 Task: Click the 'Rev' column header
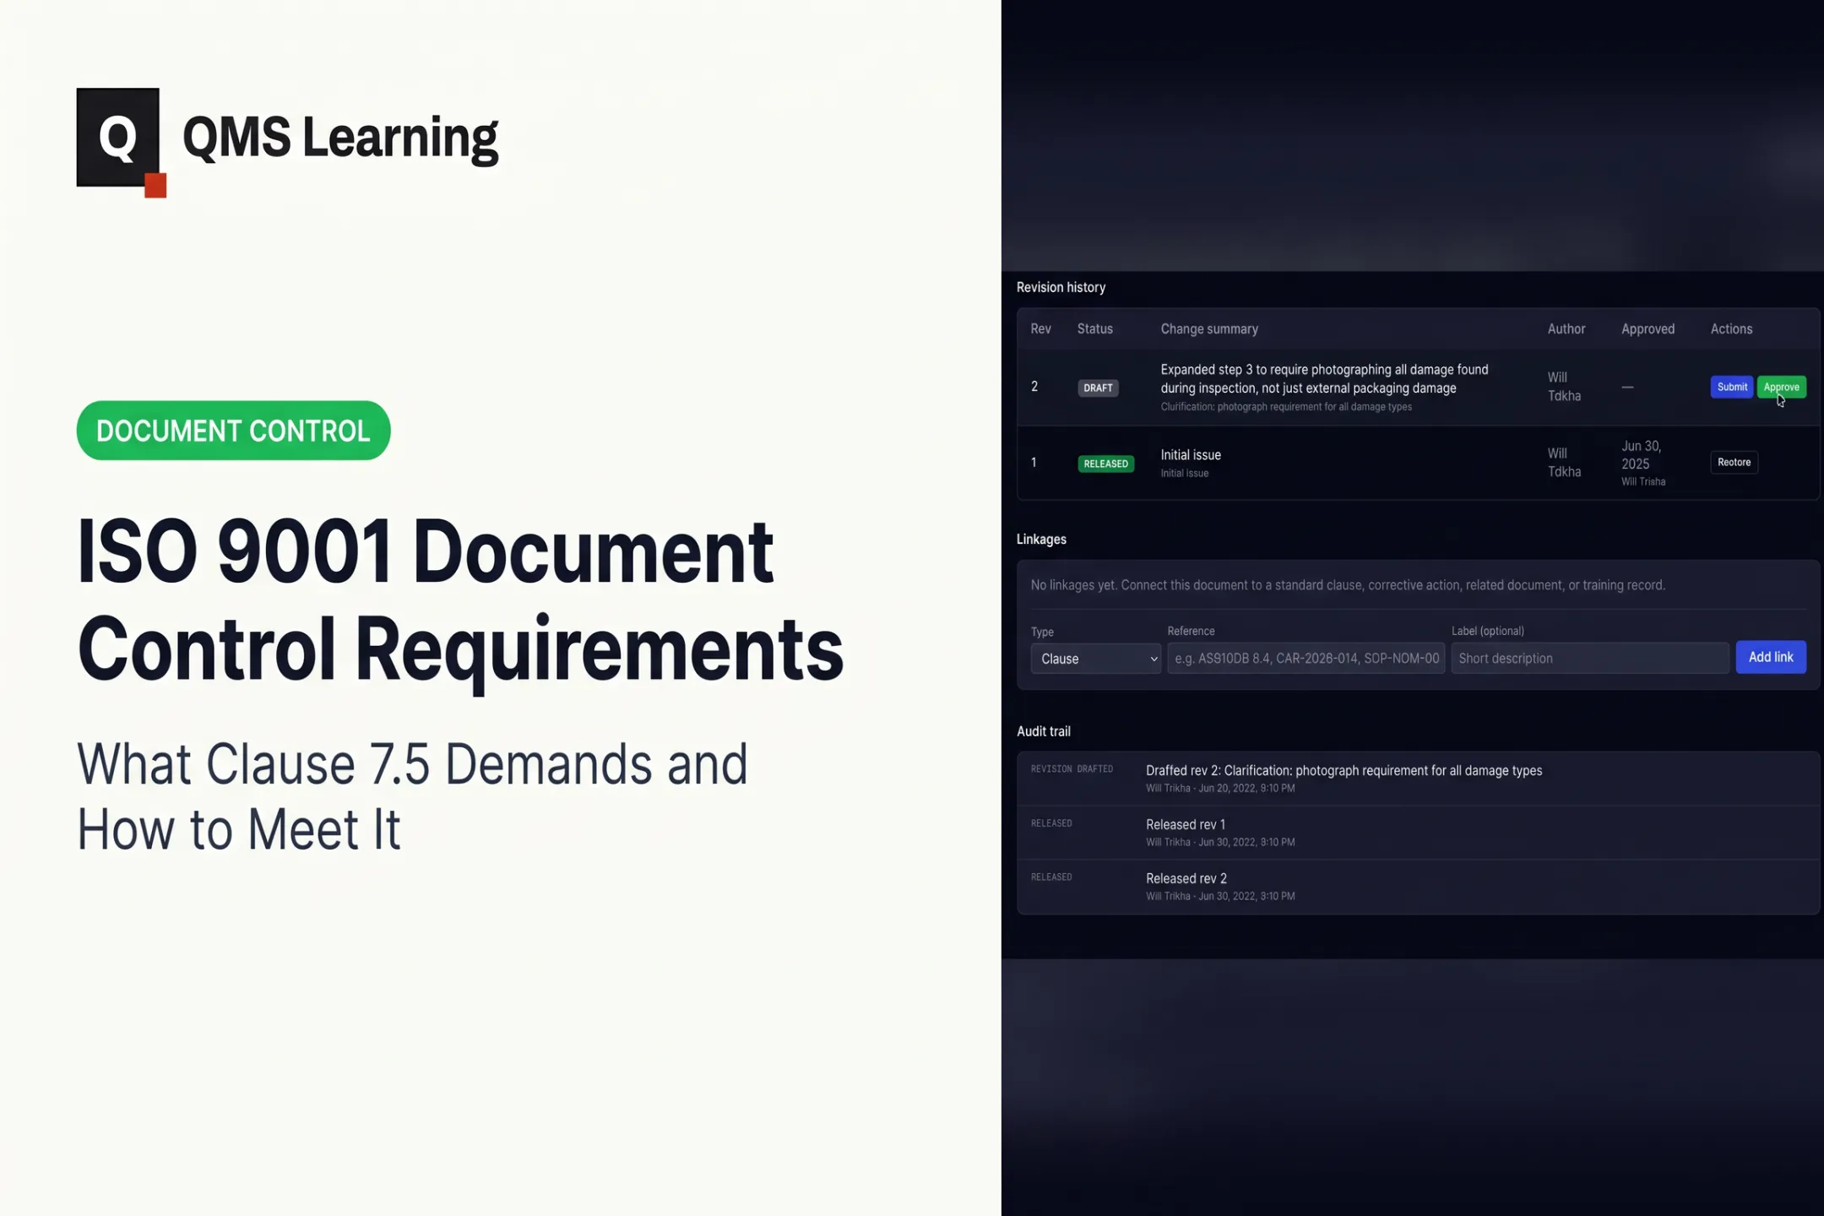pyautogui.click(x=1040, y=328)
